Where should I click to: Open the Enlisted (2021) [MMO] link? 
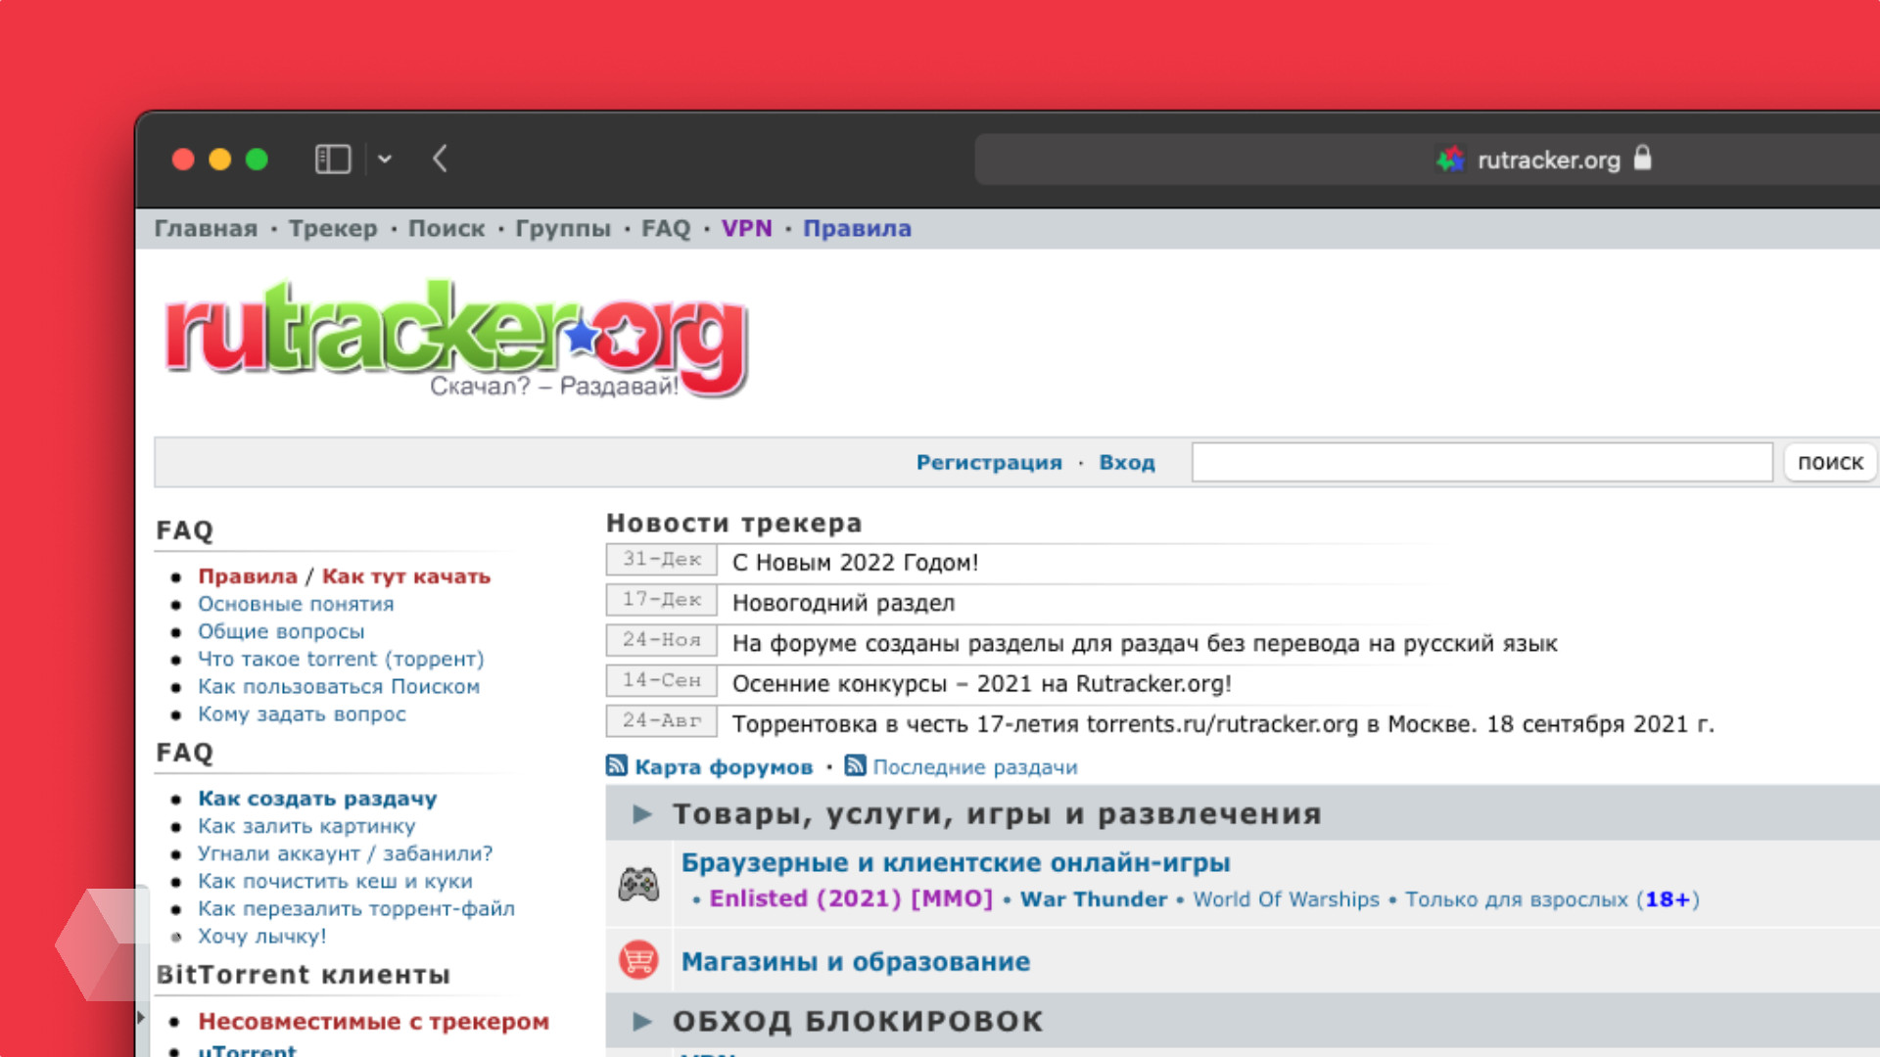click(x=851, y=898)
